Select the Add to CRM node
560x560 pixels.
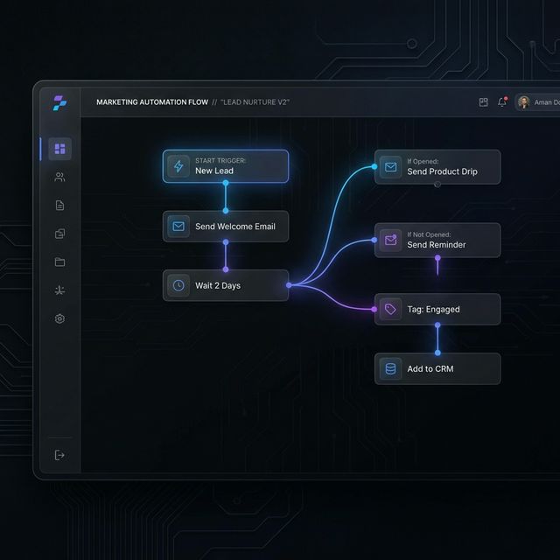coord(437,368)
